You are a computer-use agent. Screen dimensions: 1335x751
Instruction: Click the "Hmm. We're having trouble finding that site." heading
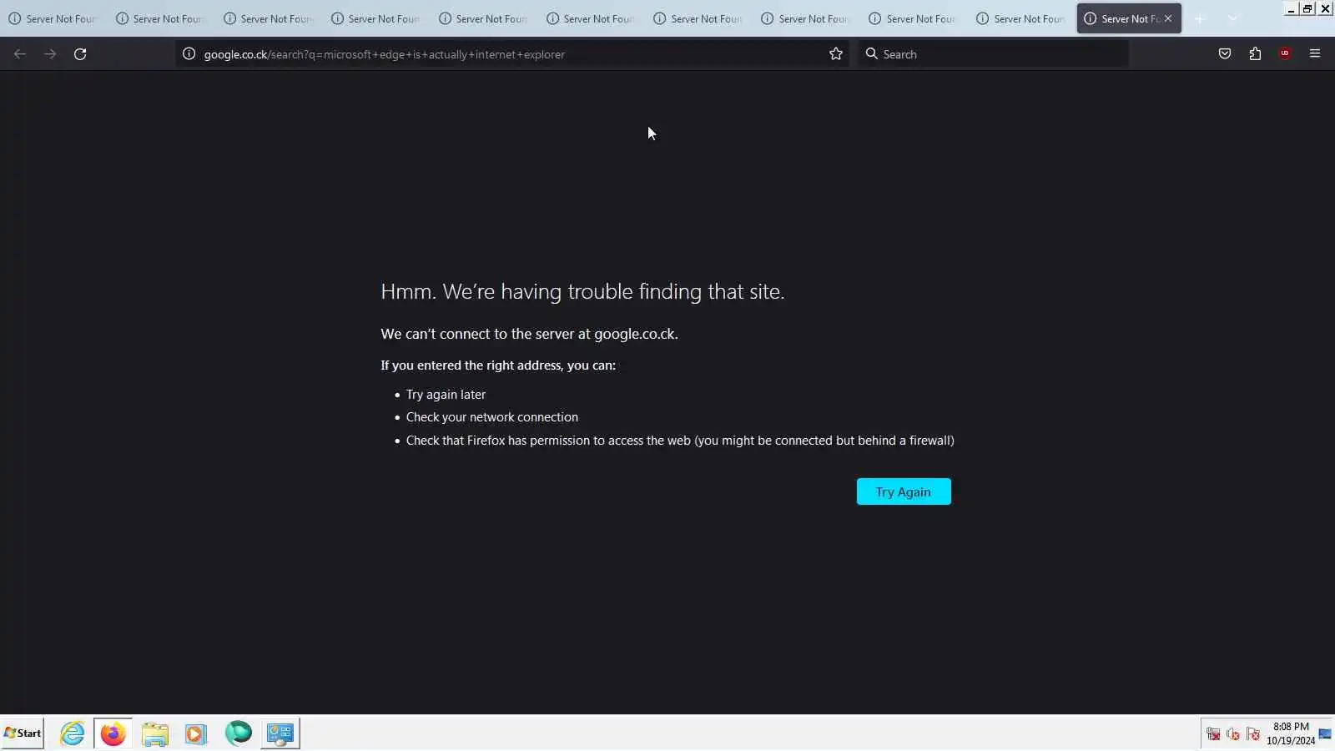(x=582, y=291)
